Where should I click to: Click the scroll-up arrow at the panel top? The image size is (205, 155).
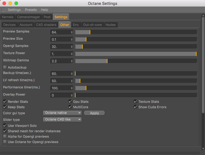tap(202, 16)
